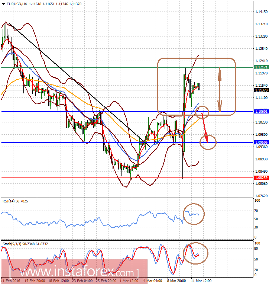The width and height of the screenshot is (269, 285).
Task: Click the 1.12840 price scale value
Action: tap(261, 49)
